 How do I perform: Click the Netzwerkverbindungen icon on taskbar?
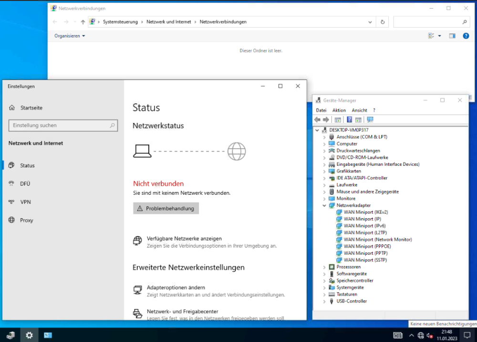pos(48,335)
